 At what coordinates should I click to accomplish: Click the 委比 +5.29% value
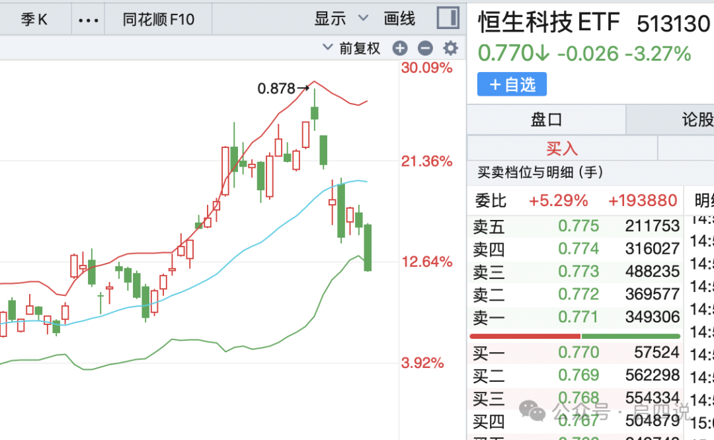click(x=559, y=200)
